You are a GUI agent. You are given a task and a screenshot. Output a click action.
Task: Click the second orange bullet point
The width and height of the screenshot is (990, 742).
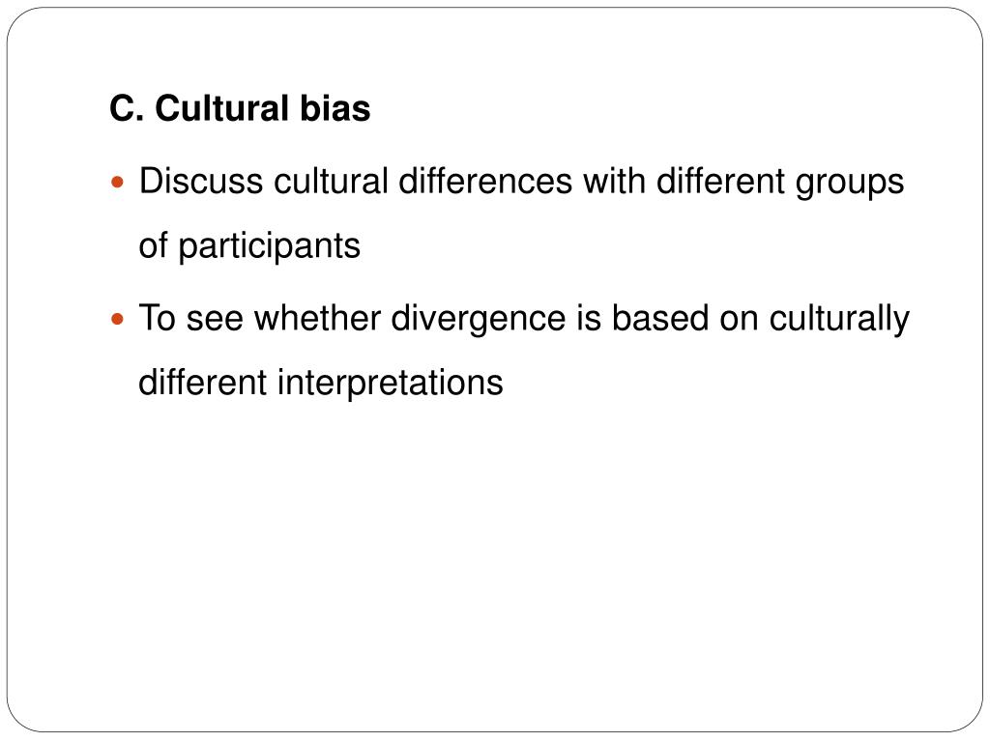(x=117, y=319)
